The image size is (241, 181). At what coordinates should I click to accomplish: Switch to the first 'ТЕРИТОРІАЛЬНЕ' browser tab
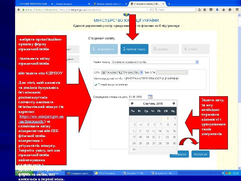[35, 4]
